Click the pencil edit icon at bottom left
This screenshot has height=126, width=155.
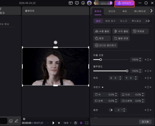click(x=16, y=121)
